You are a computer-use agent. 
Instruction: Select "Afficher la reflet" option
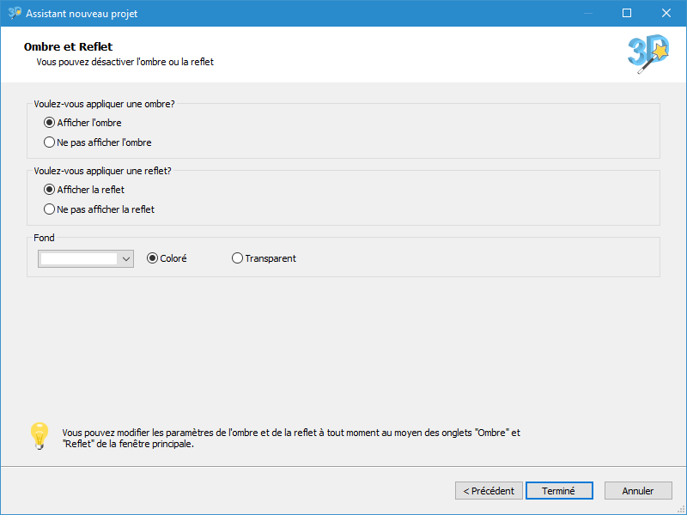(x=83, y=190)
